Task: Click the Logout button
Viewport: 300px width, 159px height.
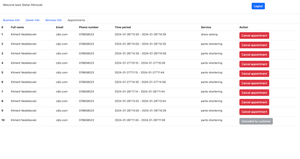Action: [258, 6]
